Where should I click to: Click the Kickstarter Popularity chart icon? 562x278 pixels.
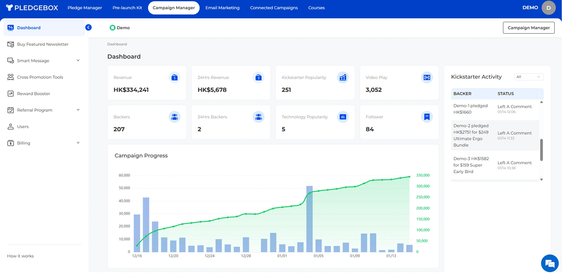click(x=342, y=78)
